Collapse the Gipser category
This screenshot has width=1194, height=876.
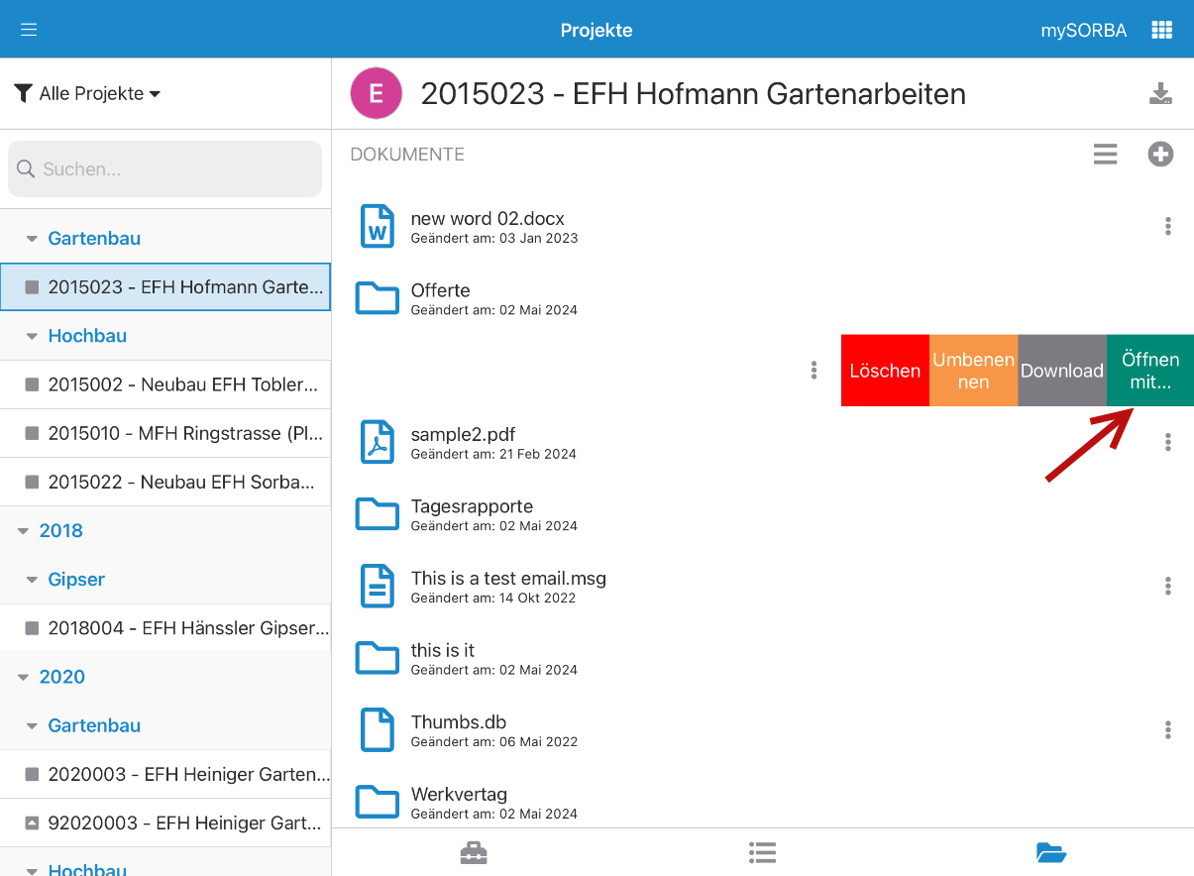click(32, 580)
